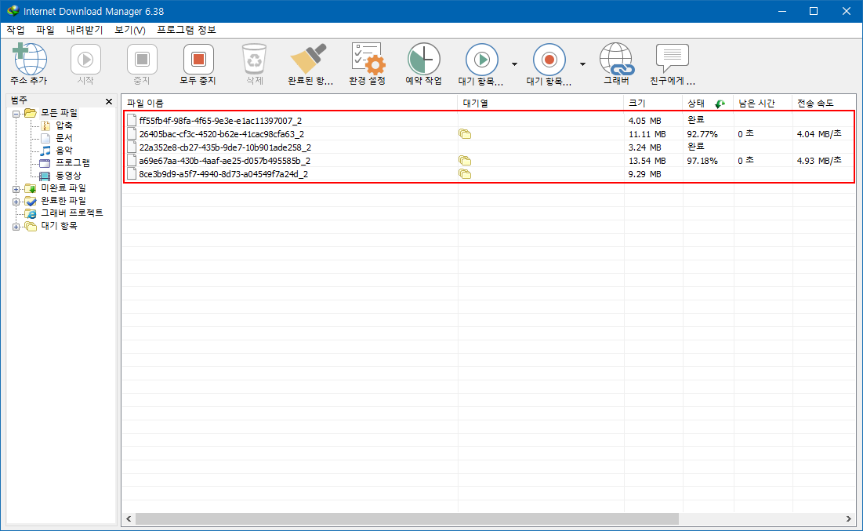Sort by 상태 column header

pyautogui.click(x=708, y=103)
